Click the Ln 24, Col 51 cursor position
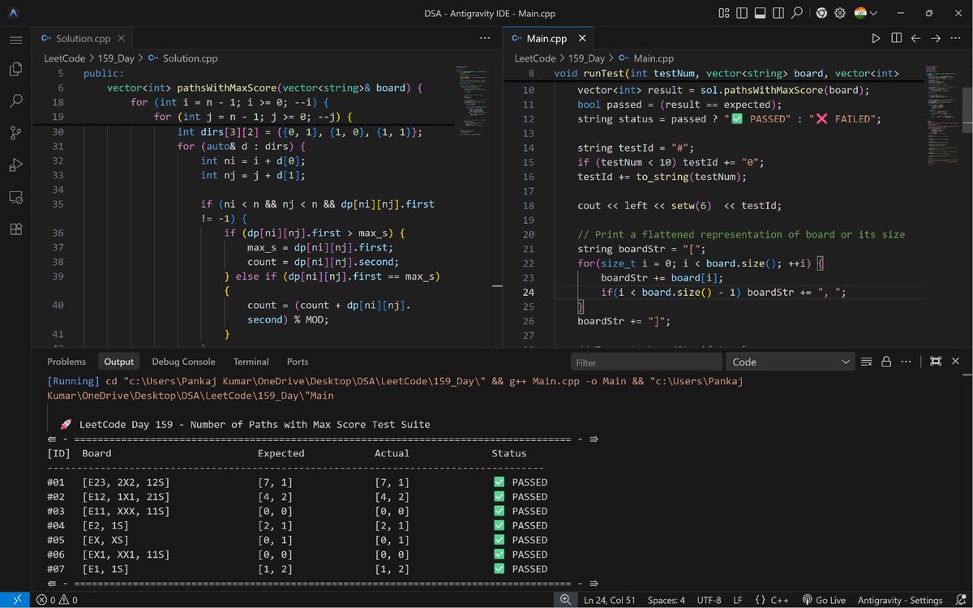Image resolution: width=973 pixels, height=608 pixels. 609,600
